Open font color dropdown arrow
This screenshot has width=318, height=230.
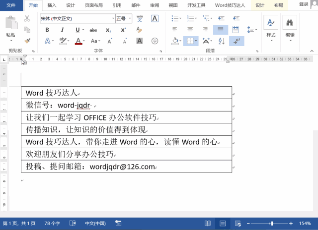coord(84,41)
